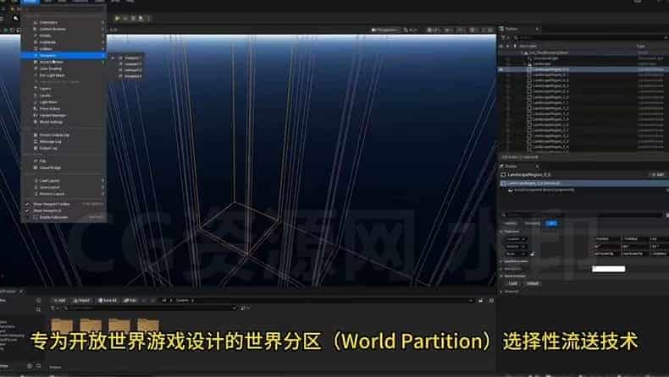
Task: Select Content Browser in the Window menu
Action: coord(64,29)
